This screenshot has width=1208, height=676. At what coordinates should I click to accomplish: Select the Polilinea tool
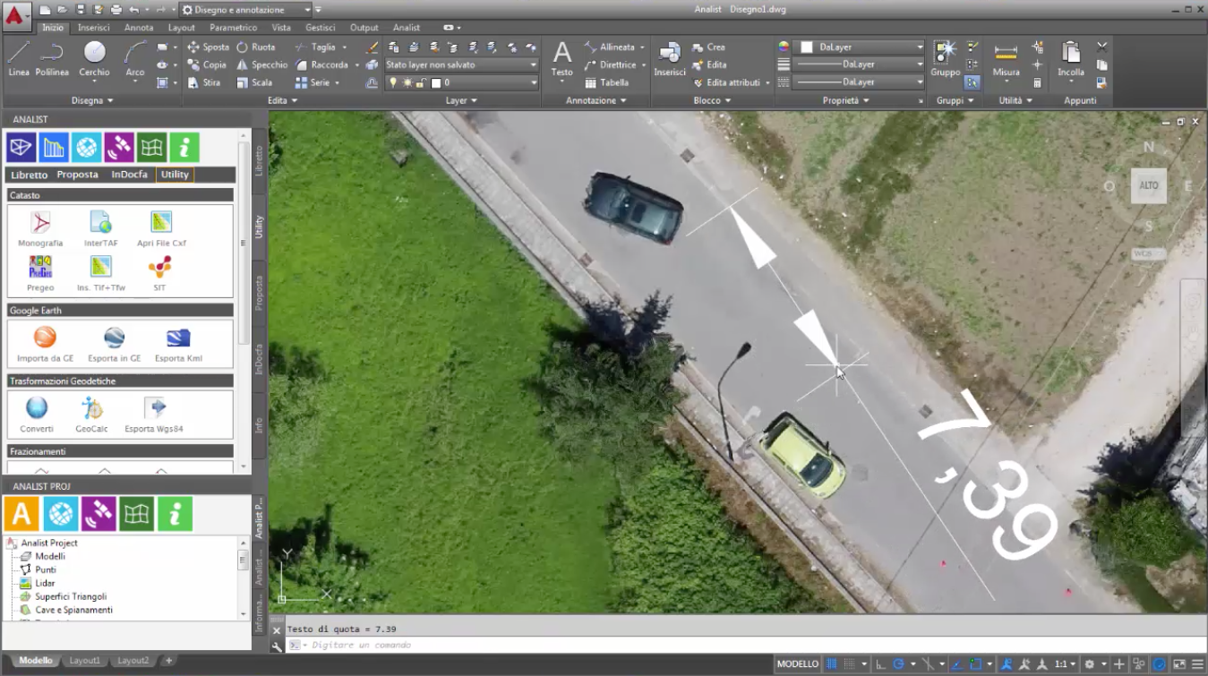52,59
